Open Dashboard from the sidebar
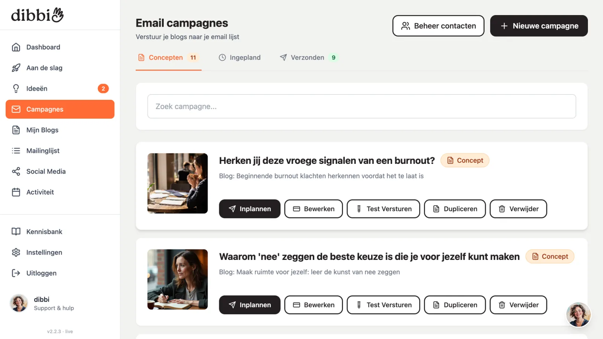Image resolution: width=603 pixels, height=339 pixels. 60,47
